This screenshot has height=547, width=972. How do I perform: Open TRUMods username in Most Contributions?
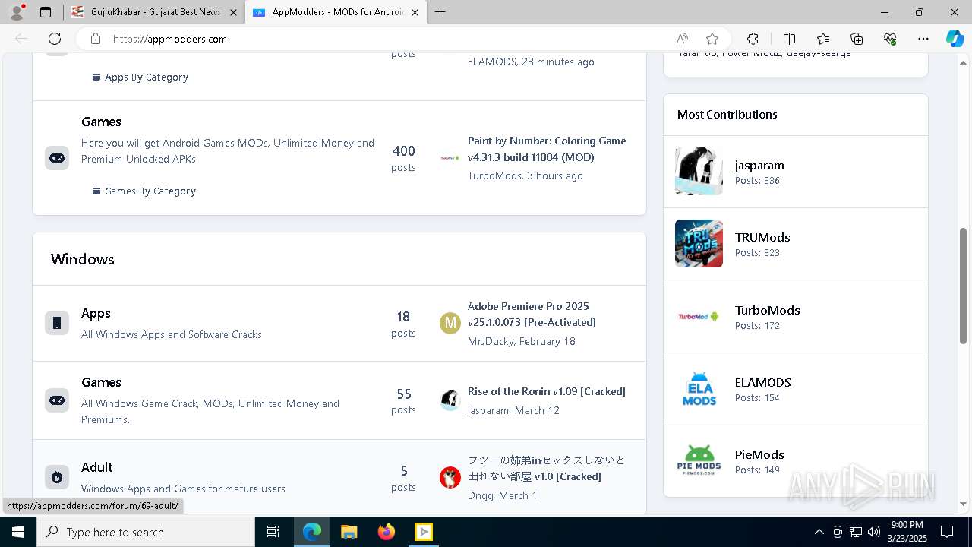click(x=762, y=237)
